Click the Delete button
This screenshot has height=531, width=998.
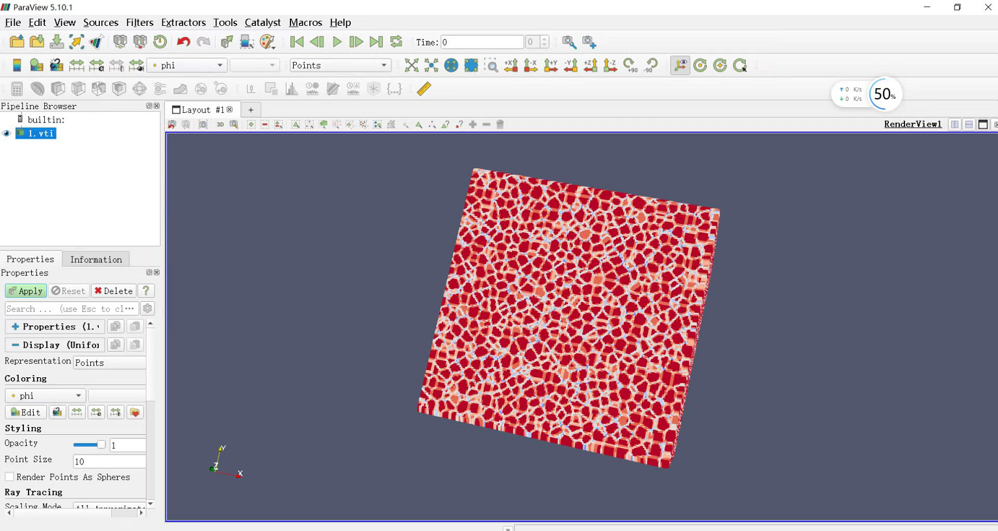[x=114, y=291]
